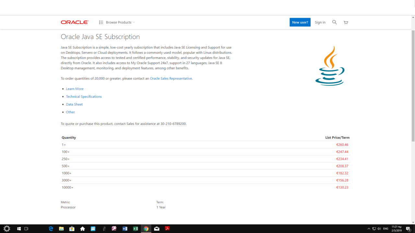Viewport: 415px width, 233px height.
Task: Open the settings gear in the taskbar
Action: point(7,228)
